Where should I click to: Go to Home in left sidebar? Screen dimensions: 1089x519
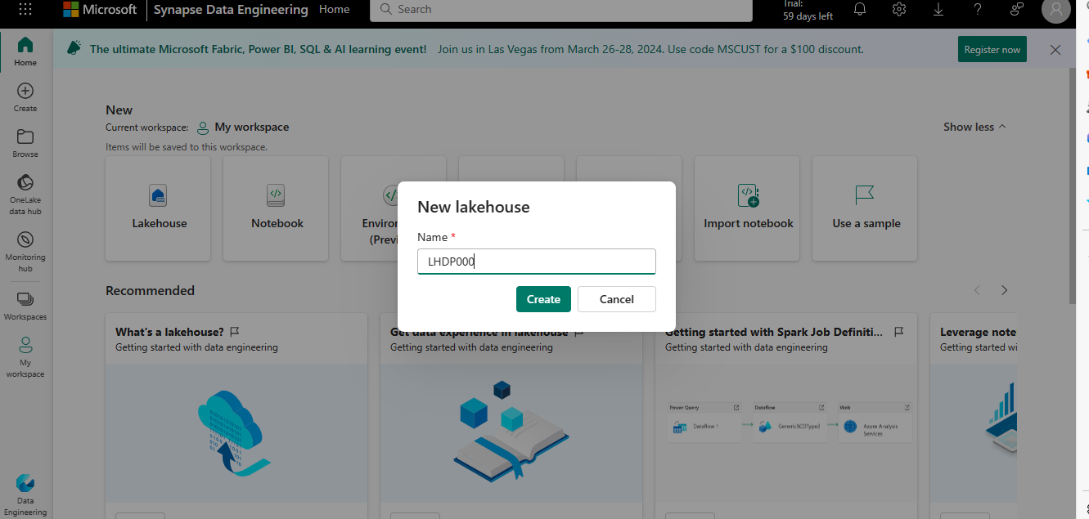point(25,51)
